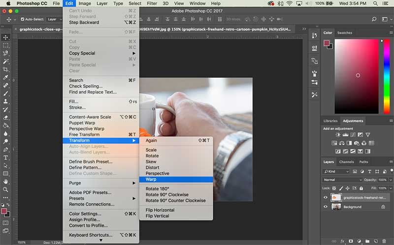Expand the Purge submenu
394x245 pixels.
101,183
